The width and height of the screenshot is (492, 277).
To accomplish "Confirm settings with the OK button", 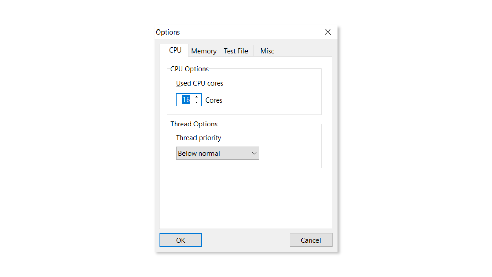I will click(x=180, y=240).
